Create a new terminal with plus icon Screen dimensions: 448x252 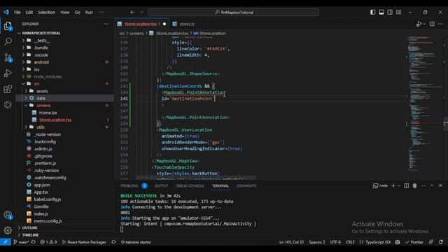(393, 185)
